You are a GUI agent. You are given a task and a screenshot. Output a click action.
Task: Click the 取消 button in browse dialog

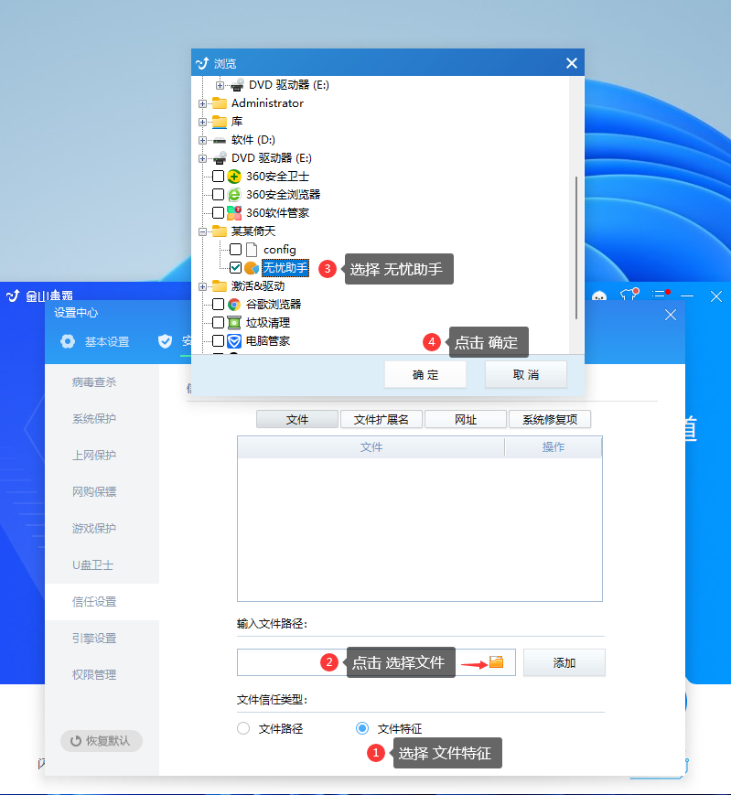(x=526, y=375)
